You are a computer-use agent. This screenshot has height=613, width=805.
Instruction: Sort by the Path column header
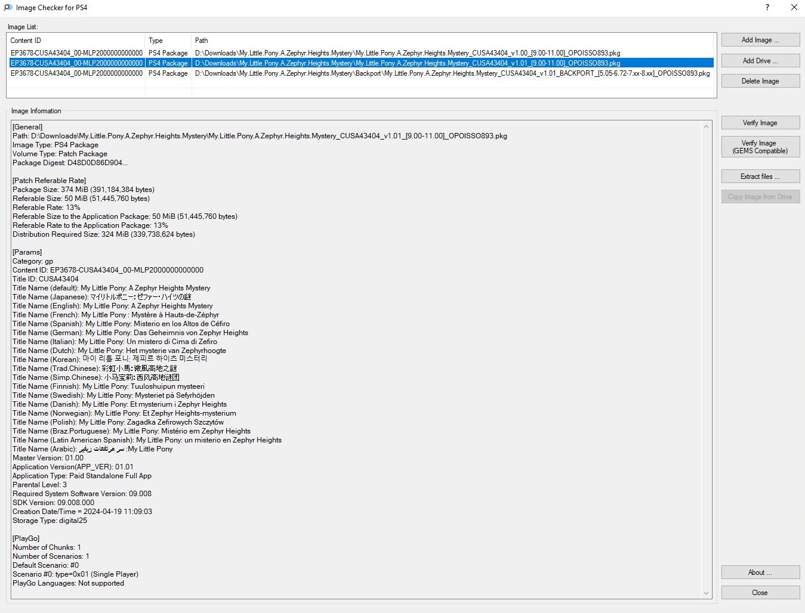[452, 41]
